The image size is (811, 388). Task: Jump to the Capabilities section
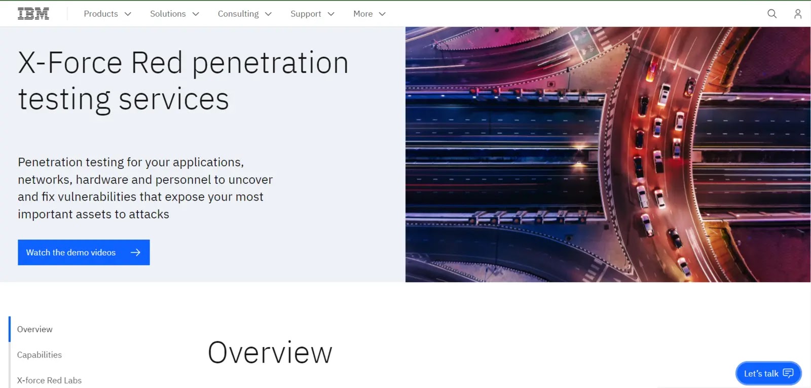[x=39, y=355]
